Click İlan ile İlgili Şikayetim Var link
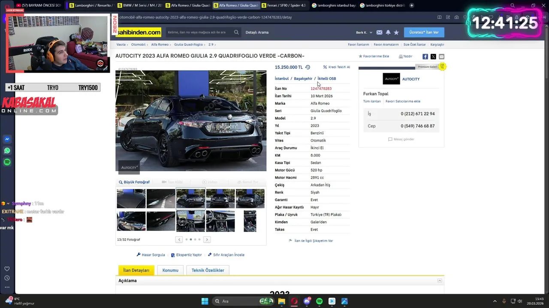Screen dimensions: 549x308 click(311, 241)
